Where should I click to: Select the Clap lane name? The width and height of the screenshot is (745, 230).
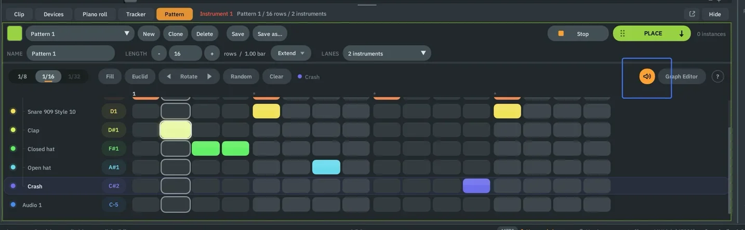33,130
